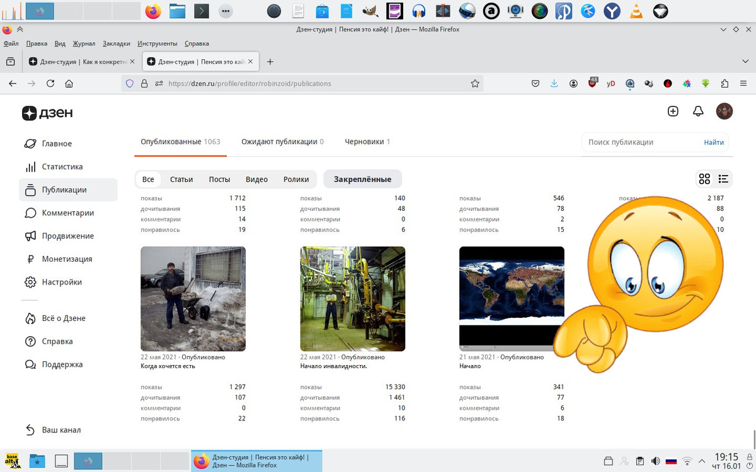Viewport: 756px width, 472px height.
Task: Open the Журнал menu
Action: click(84, 43)
